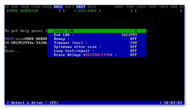Click the AMNF error flag

(x=119, y=7)
